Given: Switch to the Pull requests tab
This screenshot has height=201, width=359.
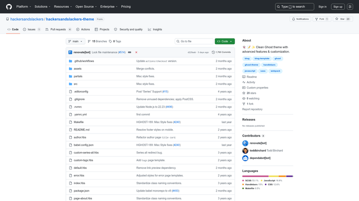Looking at the screenshot, I should (58, 29).
